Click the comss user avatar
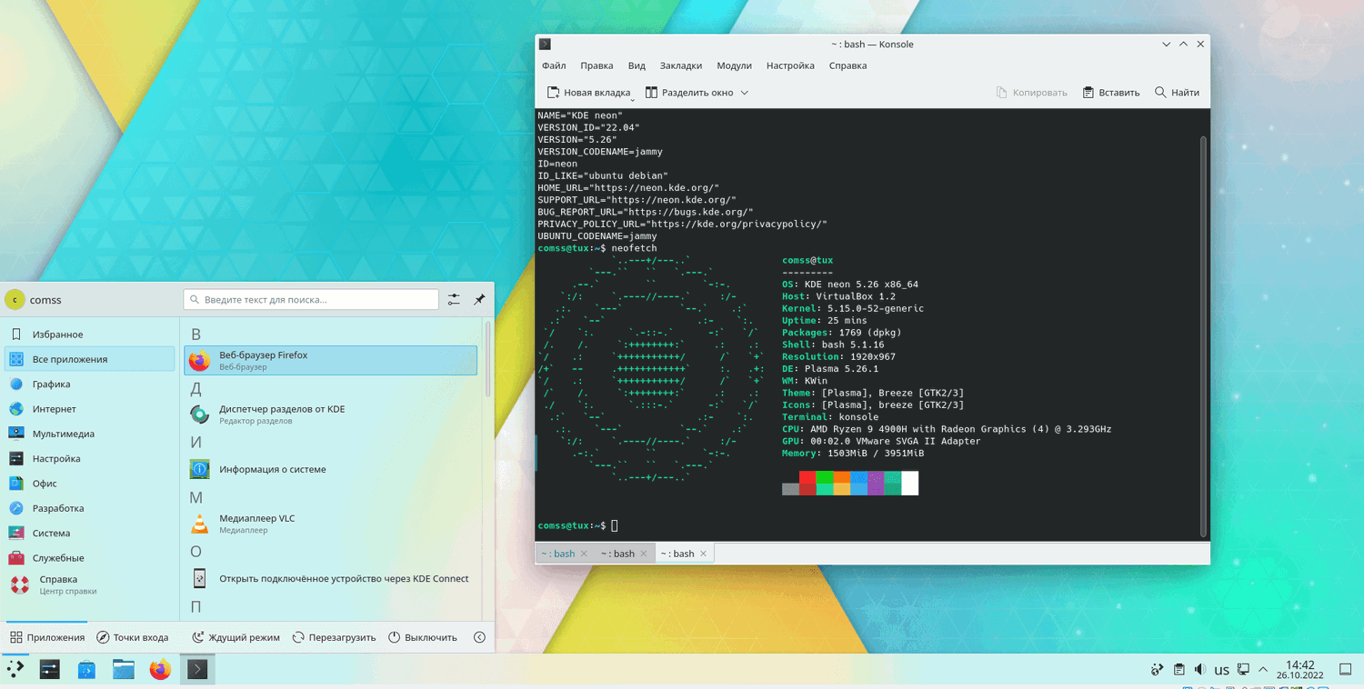Viewport: 1364px width, 689px height. click(x=15, y=300)
